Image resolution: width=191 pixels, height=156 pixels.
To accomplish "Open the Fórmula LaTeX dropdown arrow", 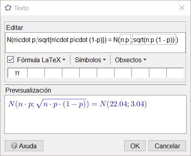I will pyautogui.click(x=64, y=59).
